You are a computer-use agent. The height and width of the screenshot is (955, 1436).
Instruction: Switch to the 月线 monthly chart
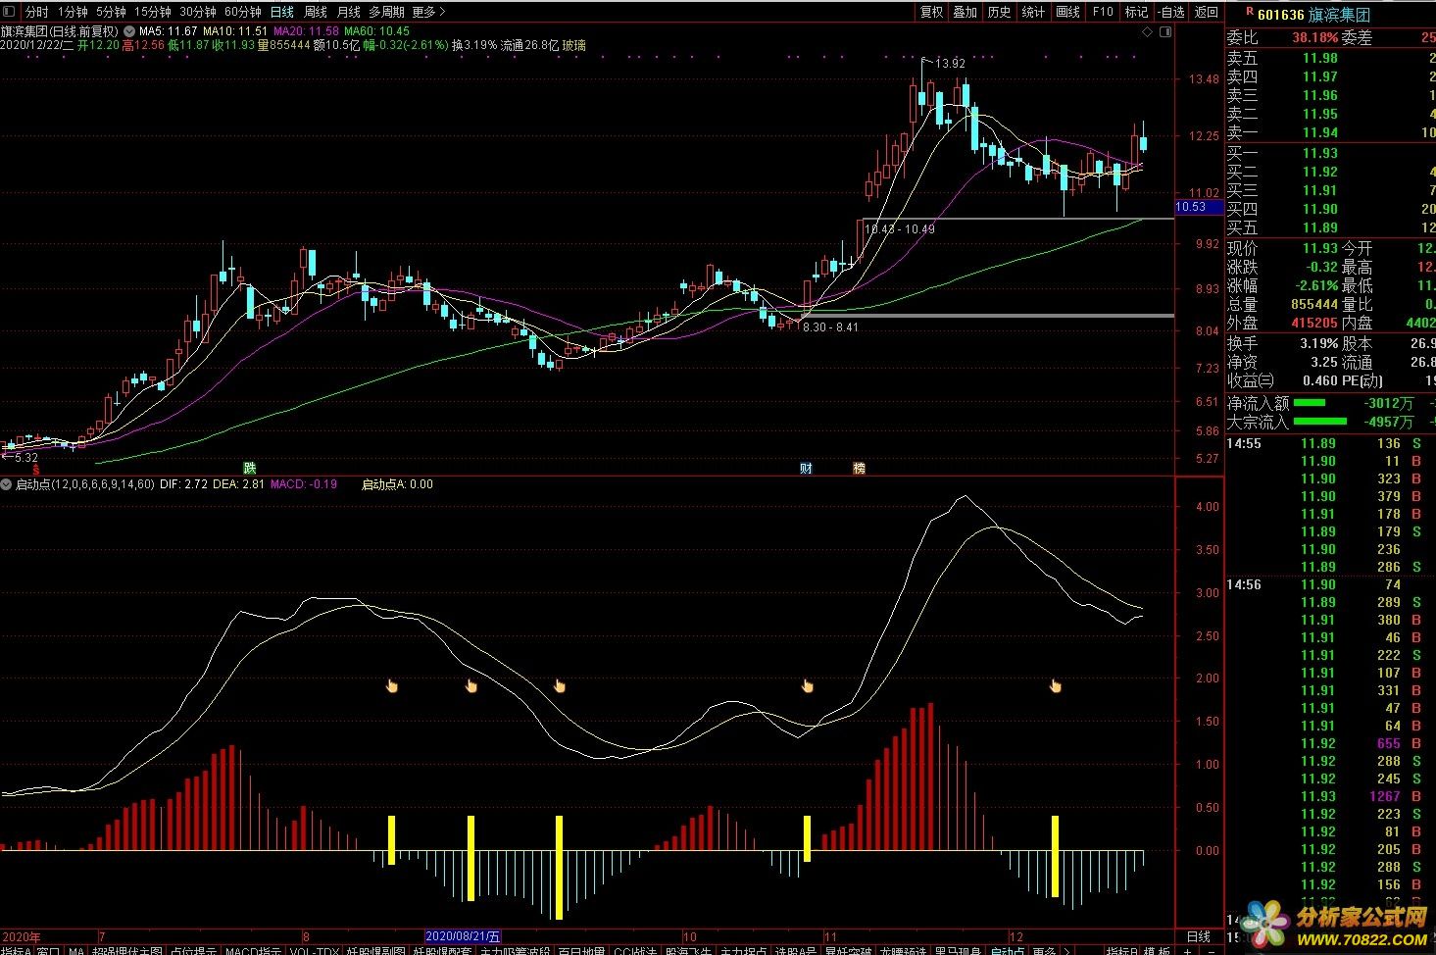click(x=348, y=12)
